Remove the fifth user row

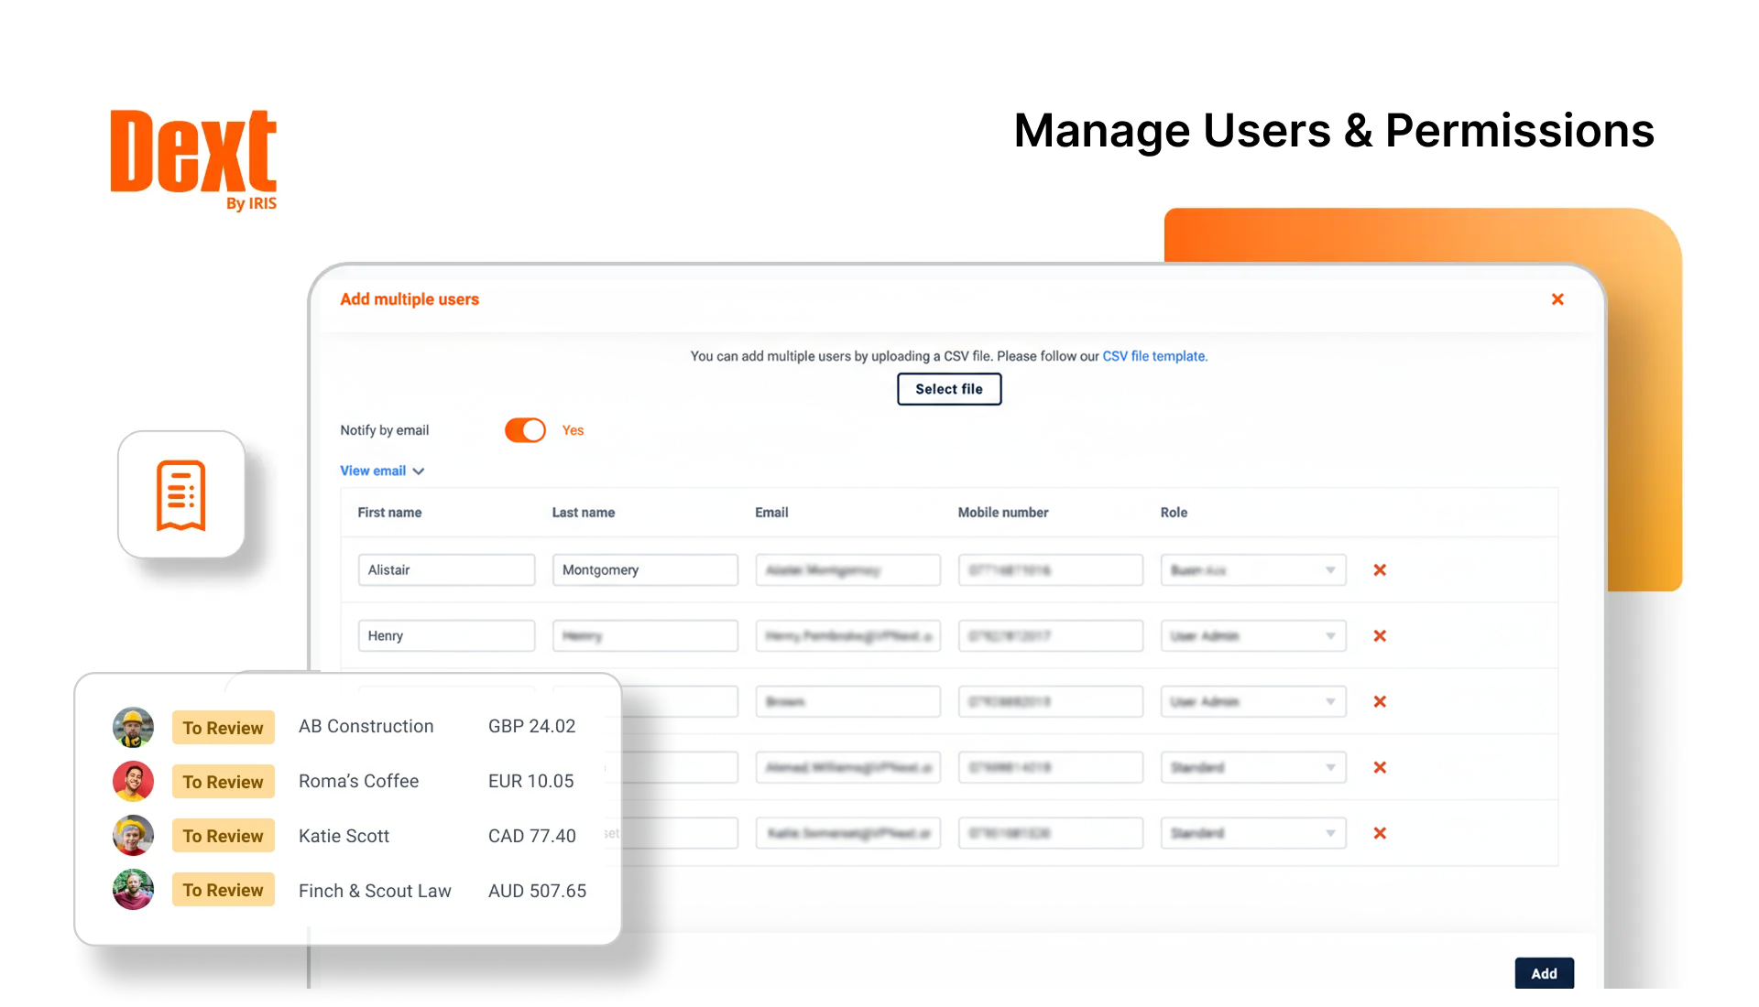click(x=1379, y=834)
